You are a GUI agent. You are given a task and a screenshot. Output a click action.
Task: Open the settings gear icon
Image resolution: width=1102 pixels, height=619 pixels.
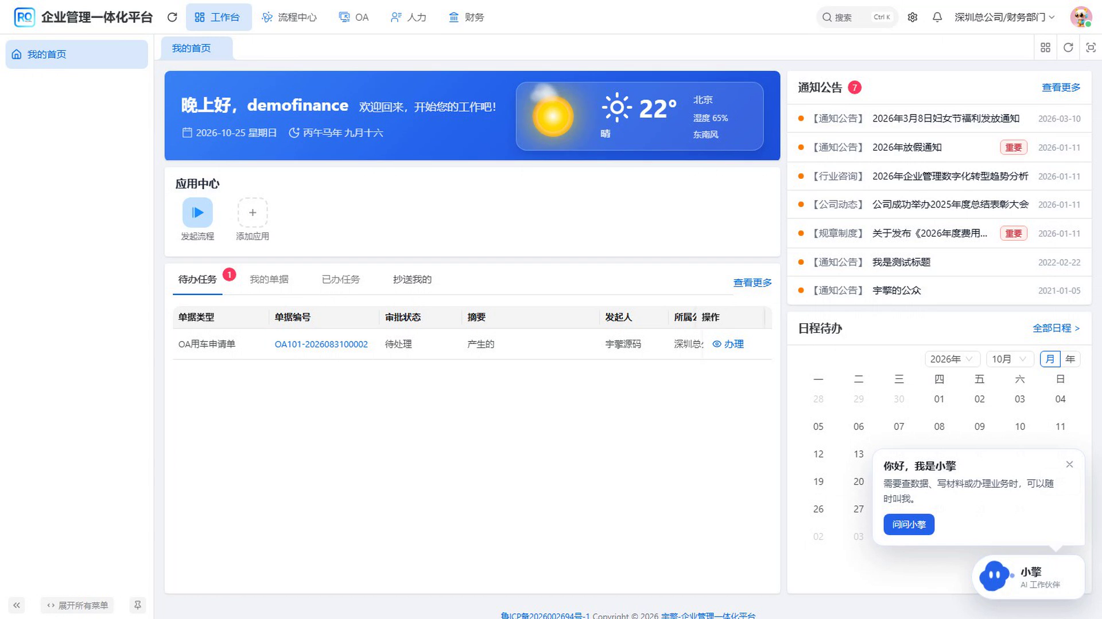click(x=913, y=17)
